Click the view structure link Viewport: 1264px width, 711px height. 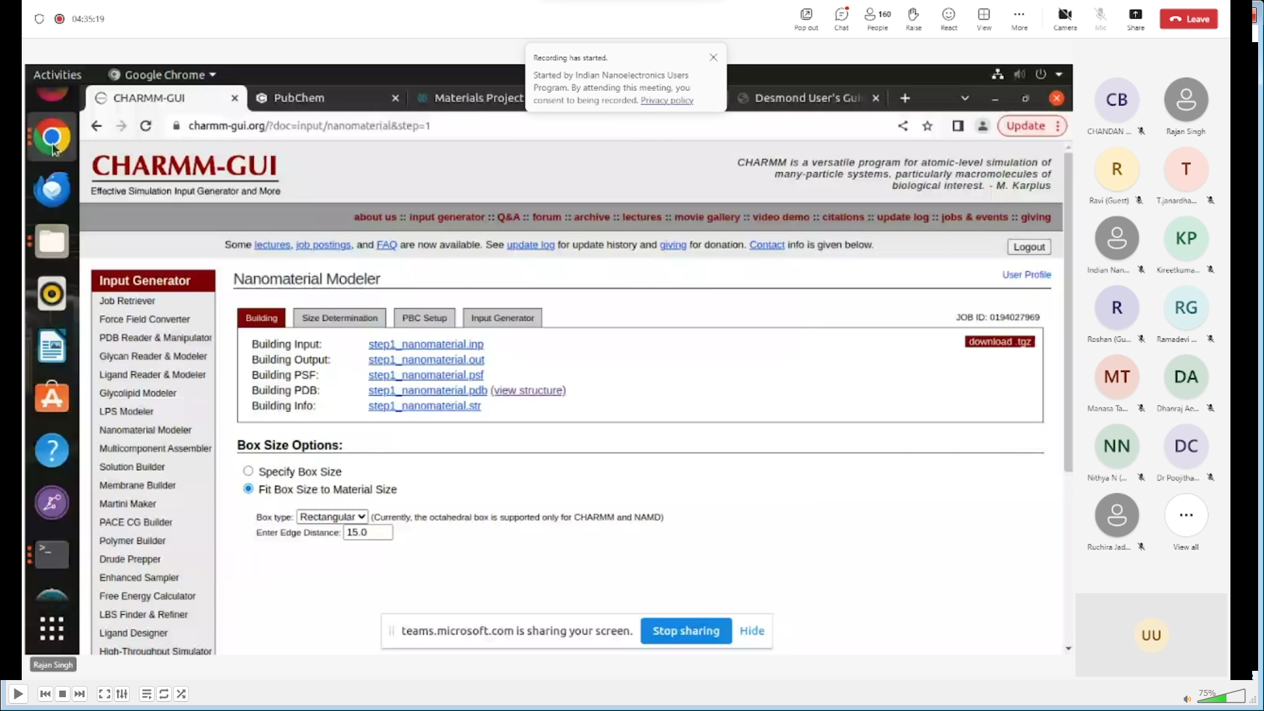coord(528,390)
